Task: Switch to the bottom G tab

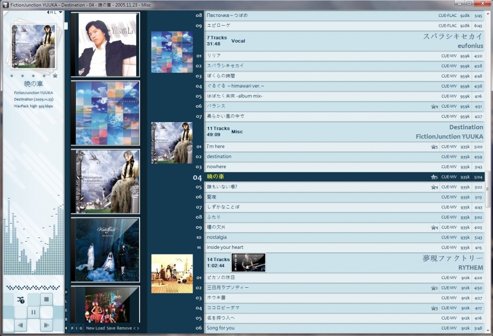Action: pos(81,328)
